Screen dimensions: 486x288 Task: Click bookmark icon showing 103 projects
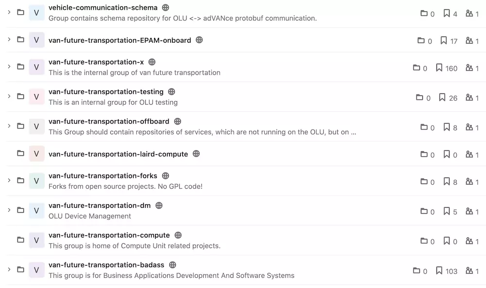coord(439,270)
